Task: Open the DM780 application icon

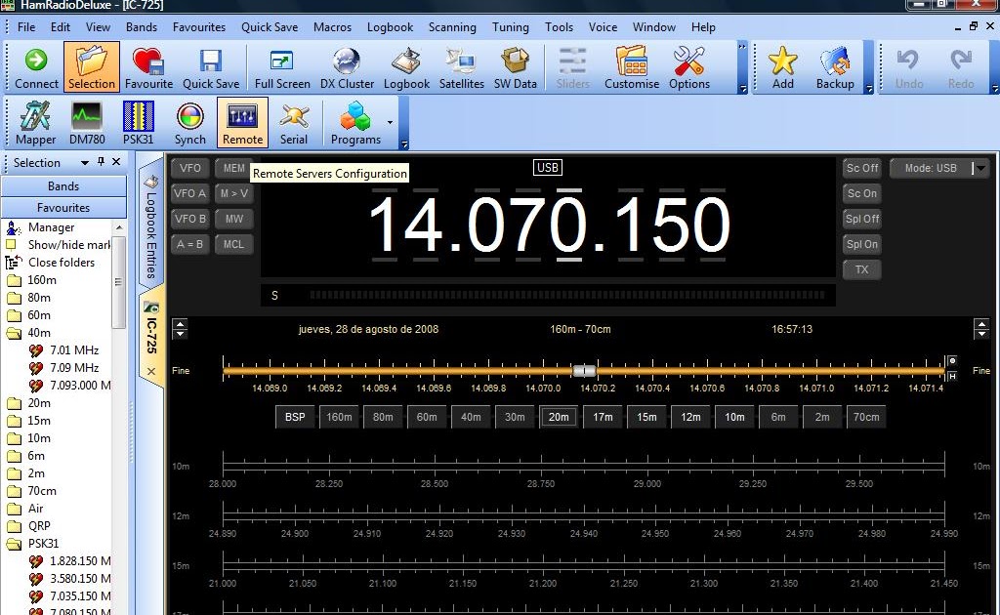Action: point(86,122)
